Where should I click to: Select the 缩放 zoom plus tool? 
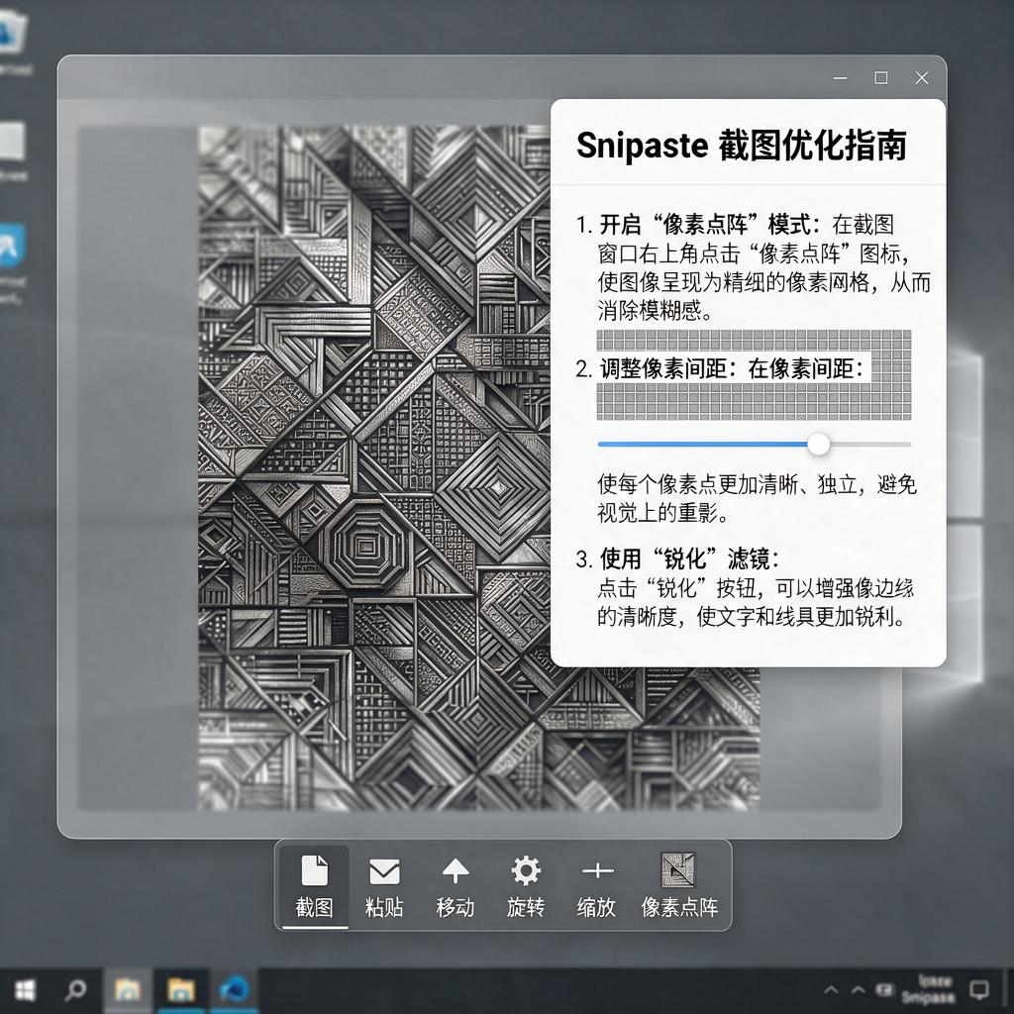click(x=596, y=886)
